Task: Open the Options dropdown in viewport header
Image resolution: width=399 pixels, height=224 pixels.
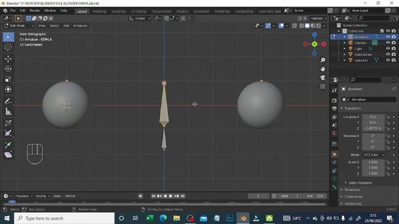Action: click(x=319, y=18)
